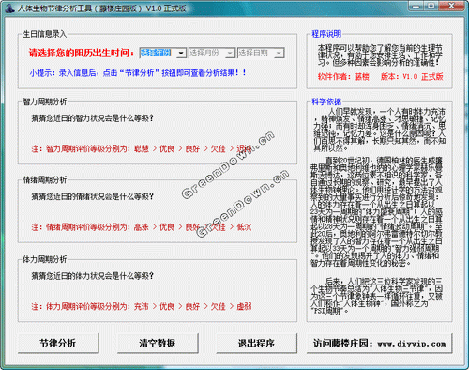
Task: Maximize the window with title bar button
Action: point(431,6)
